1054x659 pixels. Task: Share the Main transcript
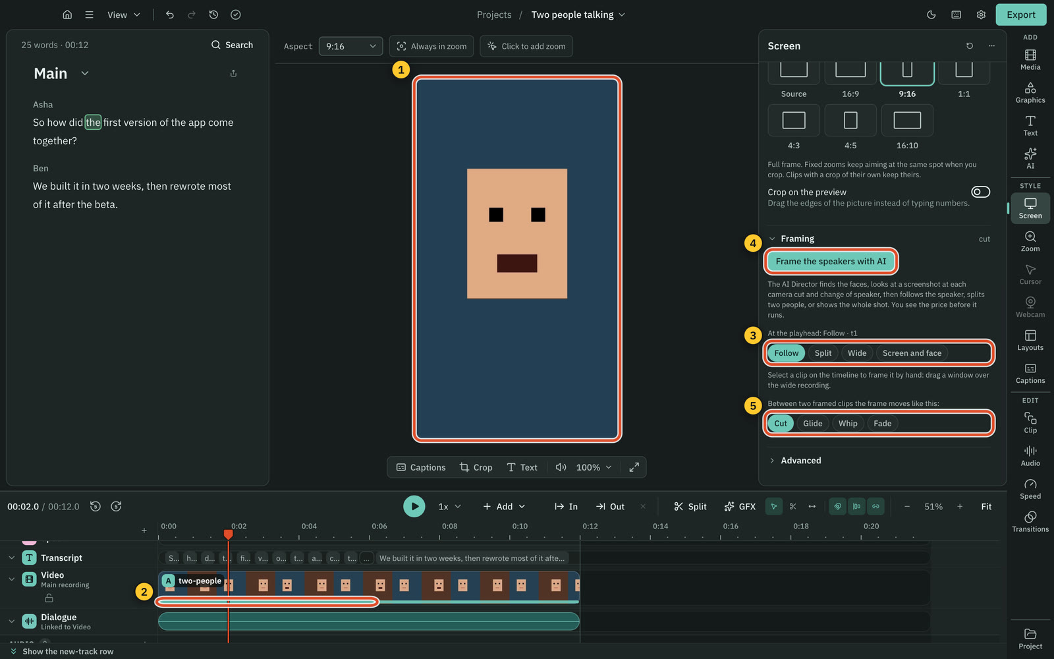(x=233, y=73)
